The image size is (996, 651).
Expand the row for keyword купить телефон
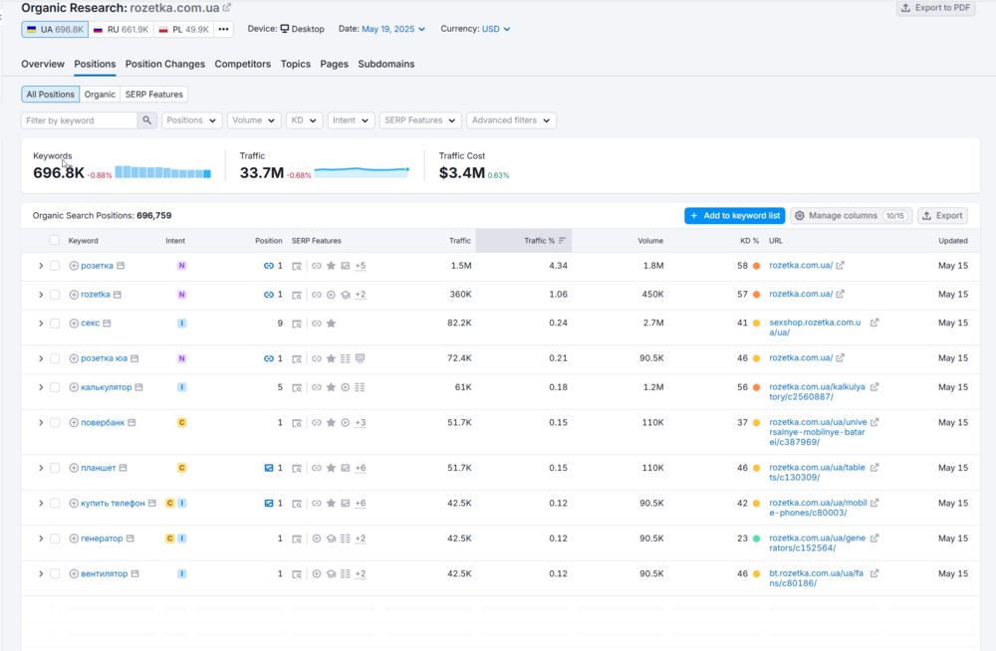coord(41,504)
